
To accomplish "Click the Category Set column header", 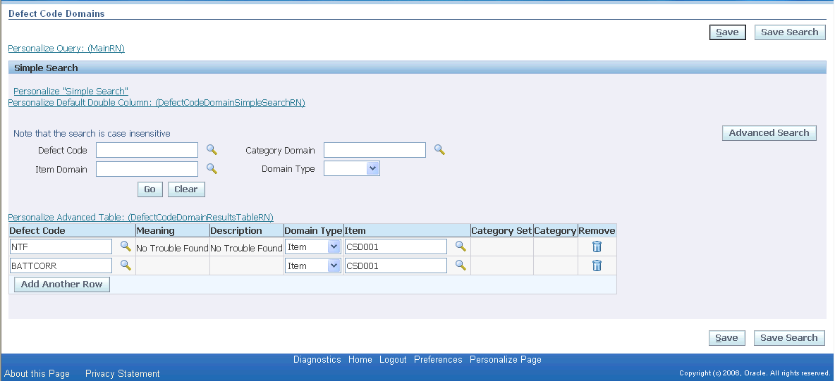I will click(501, 230).
